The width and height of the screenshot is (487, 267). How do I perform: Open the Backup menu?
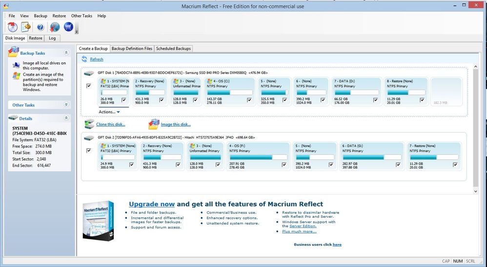(41, 16)
